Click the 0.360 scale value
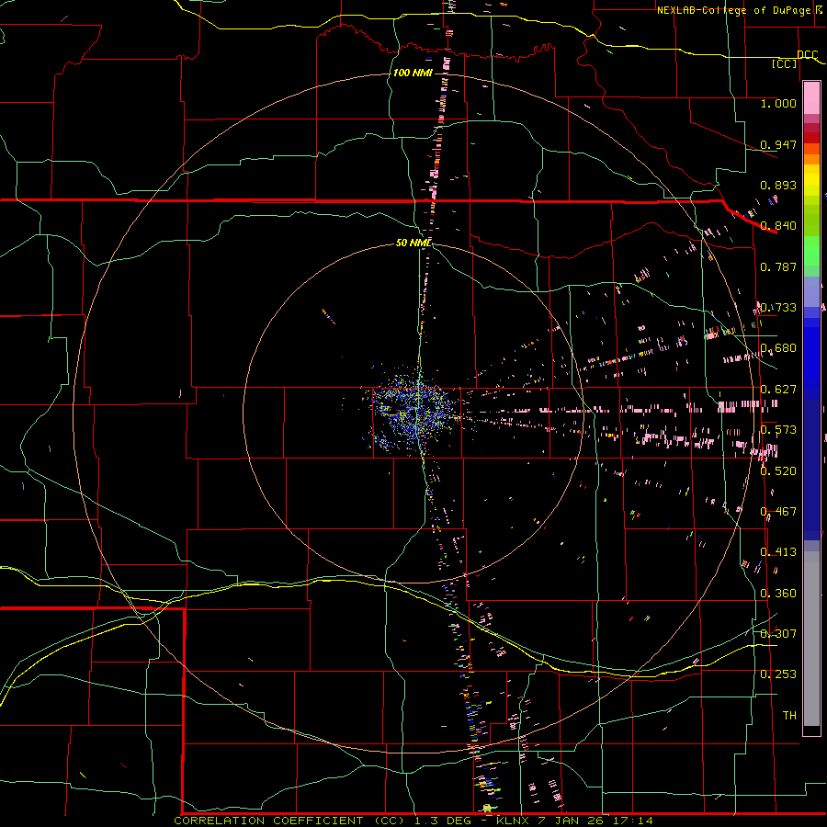 [x=778, y=593]
